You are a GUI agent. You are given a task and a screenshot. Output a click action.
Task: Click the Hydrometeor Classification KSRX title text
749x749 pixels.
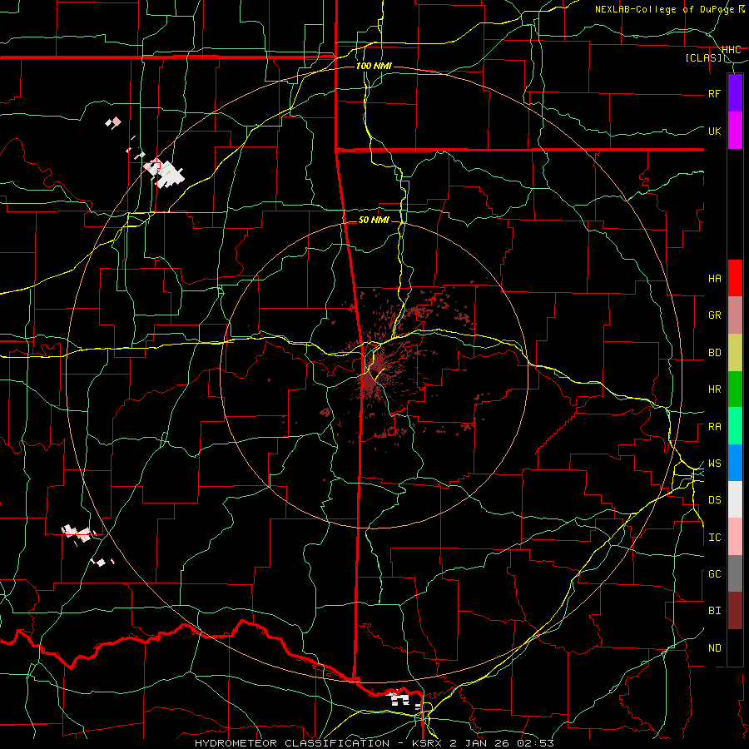tap(374, 743)
